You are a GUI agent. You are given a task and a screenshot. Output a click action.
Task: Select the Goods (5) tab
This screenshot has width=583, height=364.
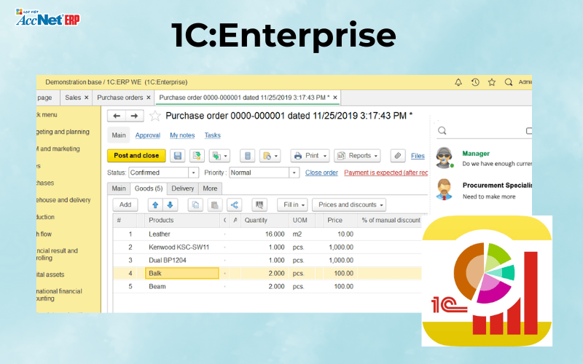coord(149,189)
